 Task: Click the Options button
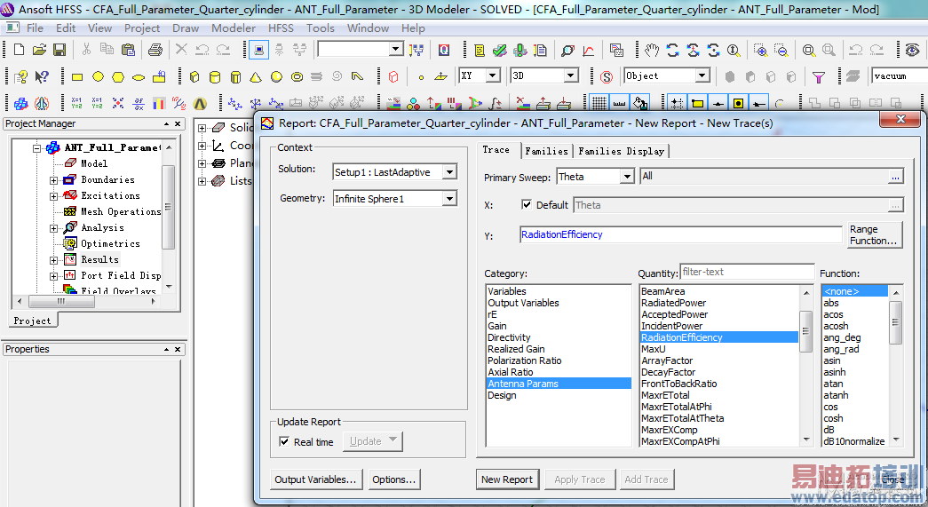394,479
